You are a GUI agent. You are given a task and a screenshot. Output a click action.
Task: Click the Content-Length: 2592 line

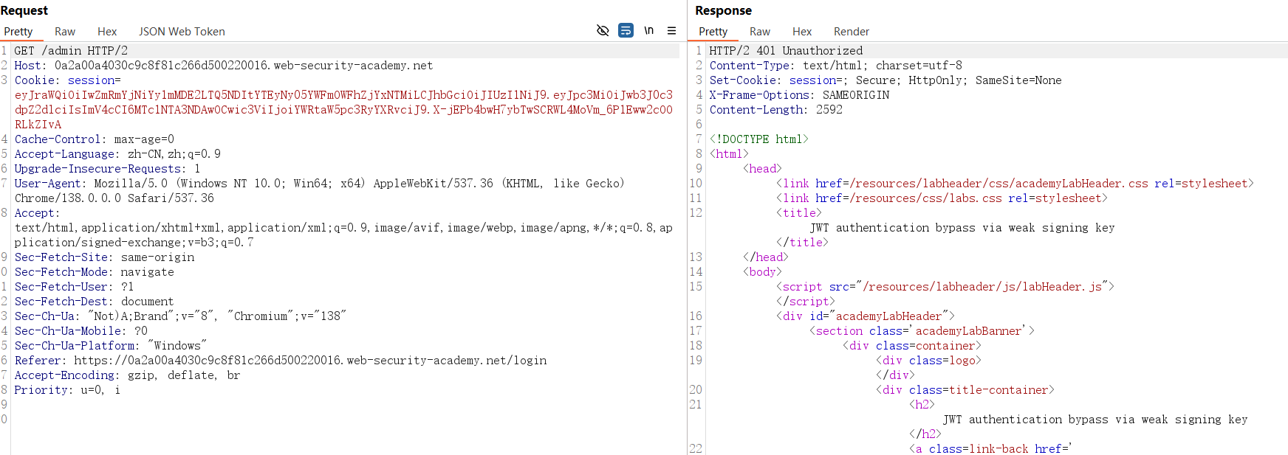(776, 110)
